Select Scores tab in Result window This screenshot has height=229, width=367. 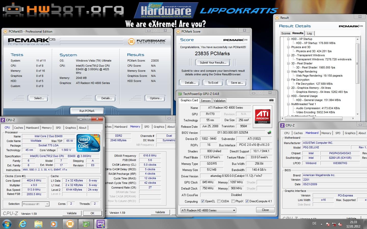(286, 33)
